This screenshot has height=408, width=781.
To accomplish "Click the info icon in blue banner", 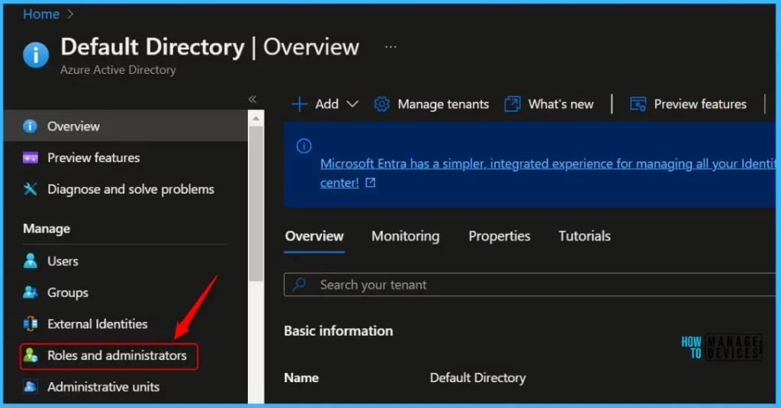I will tap(304, 146).
